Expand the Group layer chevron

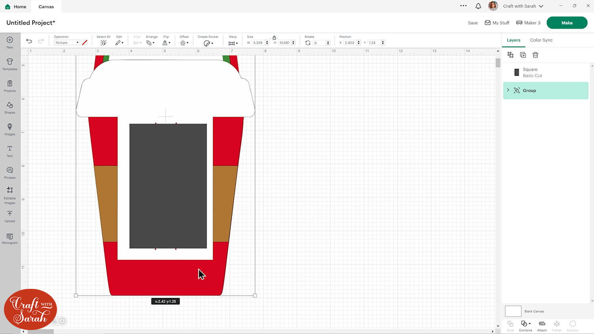pyautogui.click(x=508, y=90)
